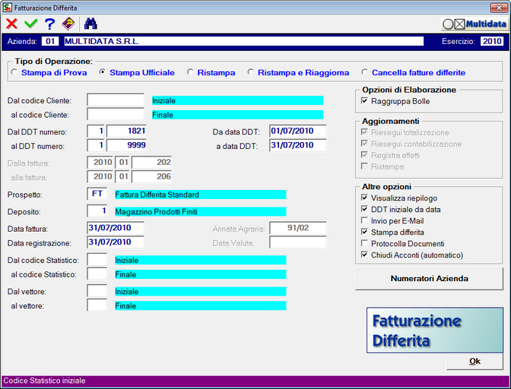511x389 pixels.
Task: Click the application icon in title bar
Action: pyautogui.click(x=7, y=8)
